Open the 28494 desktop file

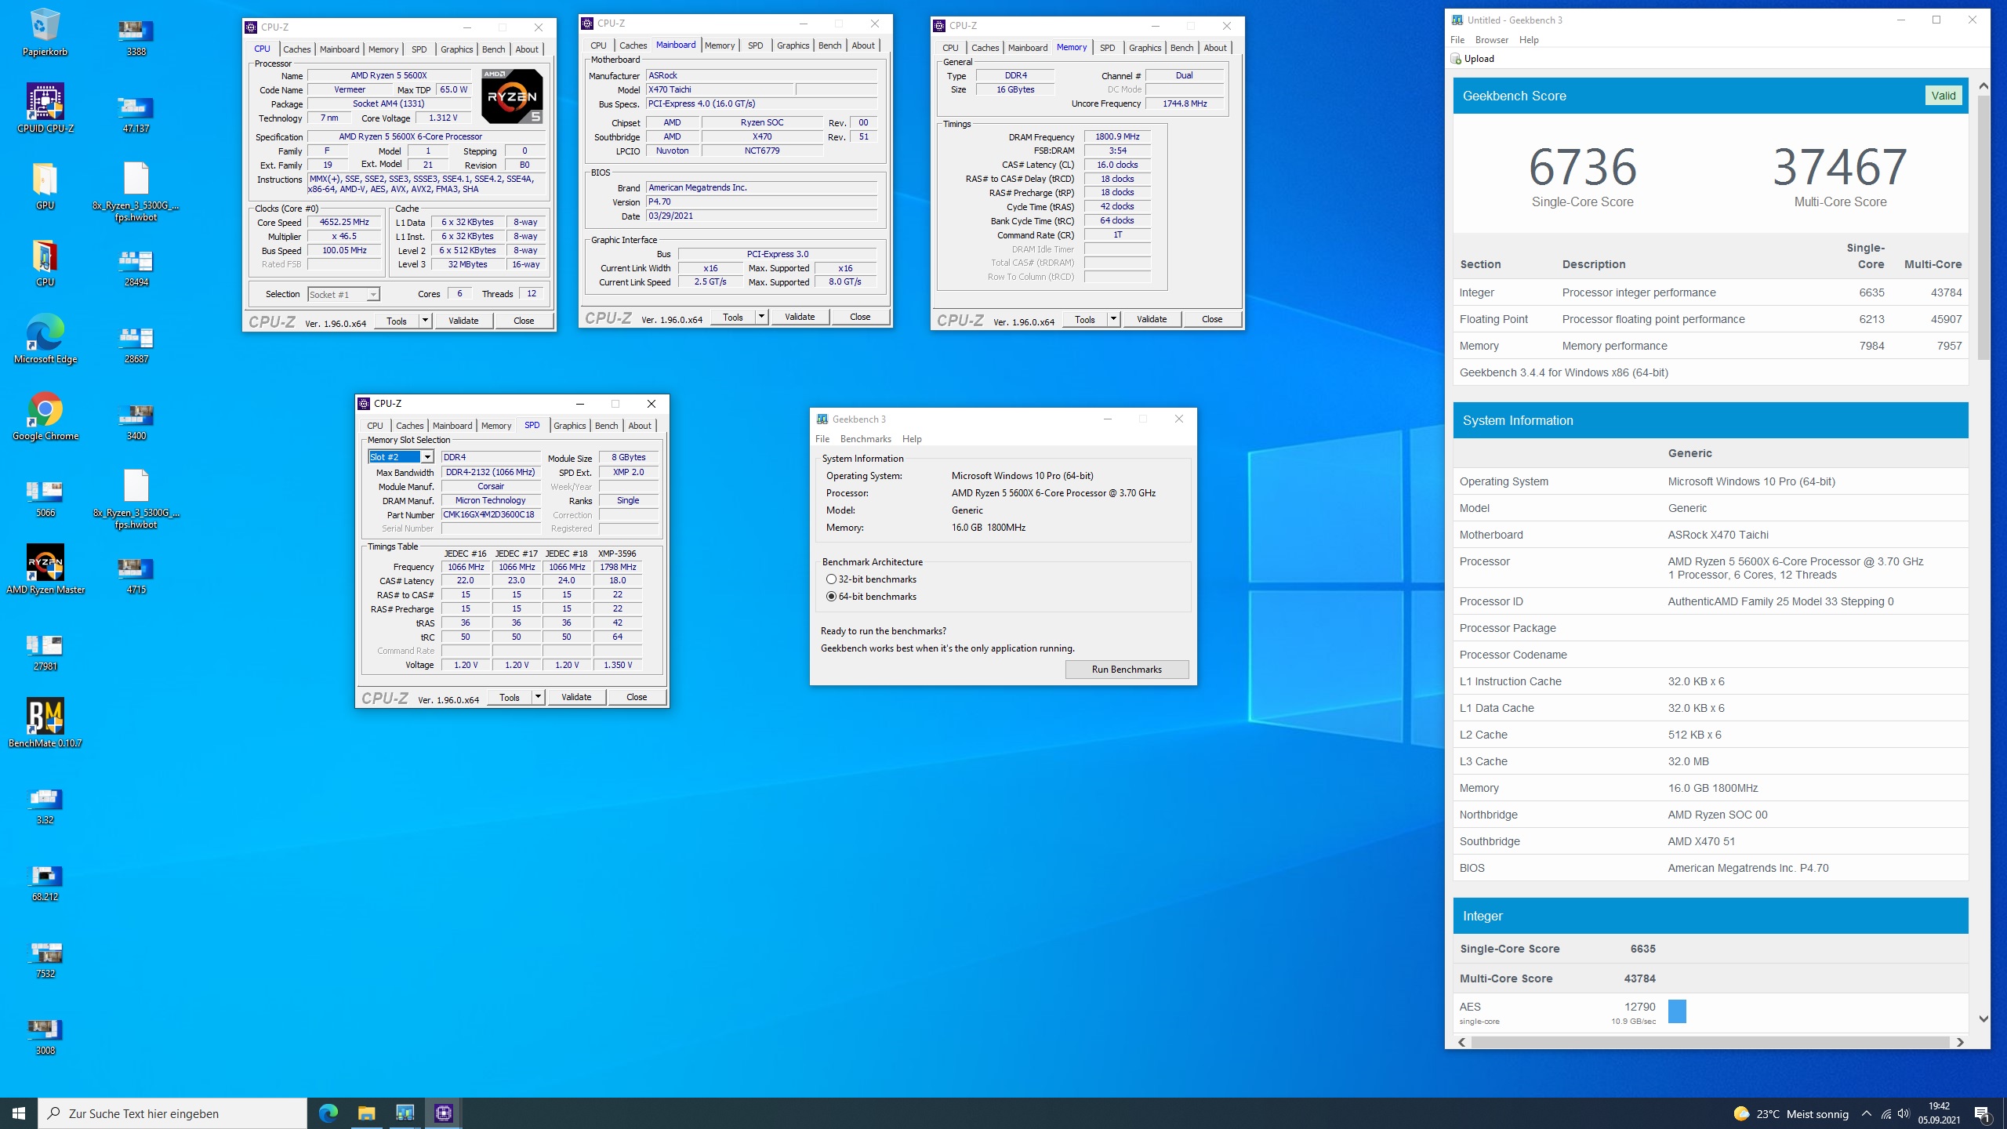(136, 268)
